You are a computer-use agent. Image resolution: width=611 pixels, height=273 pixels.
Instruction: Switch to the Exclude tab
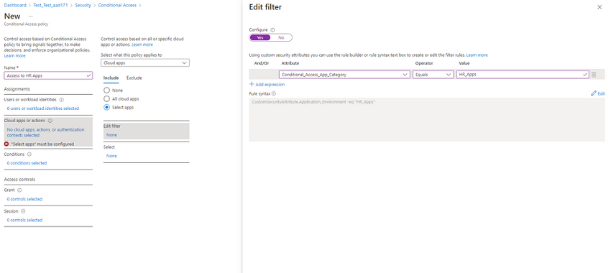[x=134, y=78]
